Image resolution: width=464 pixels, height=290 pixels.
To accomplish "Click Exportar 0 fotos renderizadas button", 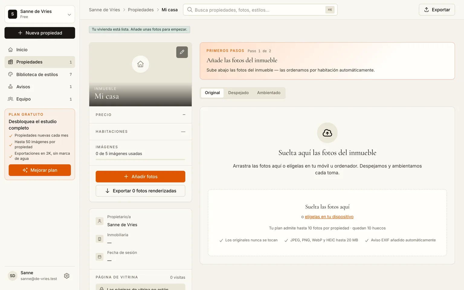I will point(140,191).
